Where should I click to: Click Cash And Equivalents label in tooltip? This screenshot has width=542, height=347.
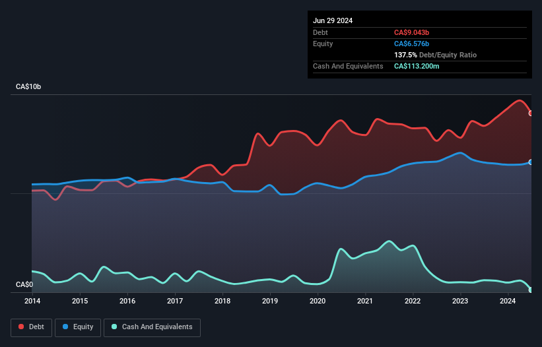348,66
